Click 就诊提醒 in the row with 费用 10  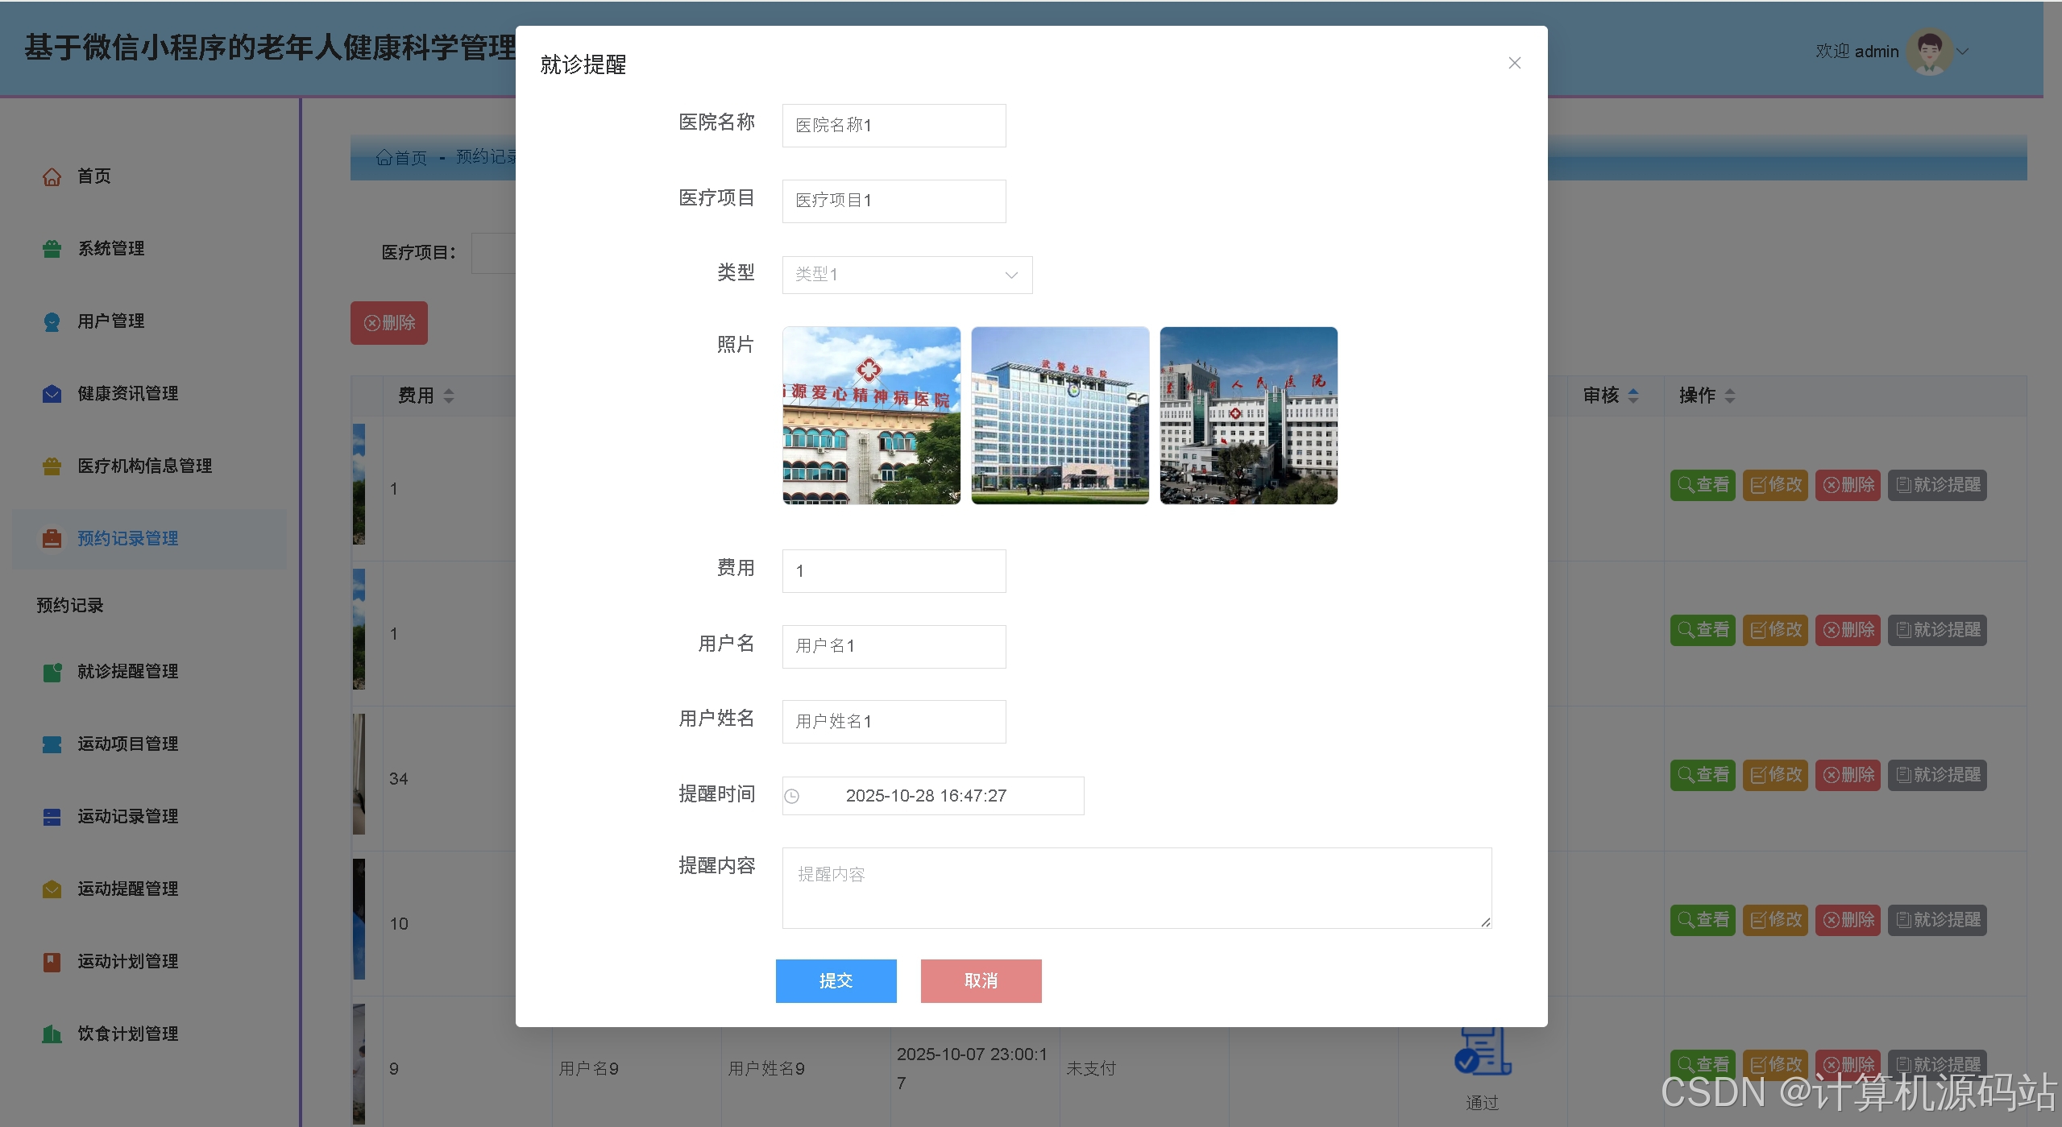tap(1937, 920)
